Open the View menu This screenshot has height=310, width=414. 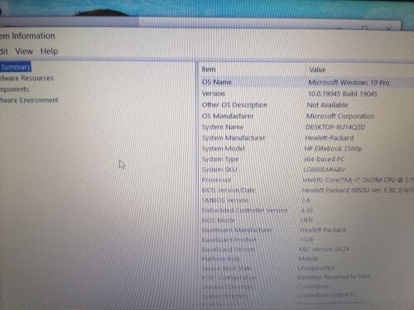(x=24, y=51)
